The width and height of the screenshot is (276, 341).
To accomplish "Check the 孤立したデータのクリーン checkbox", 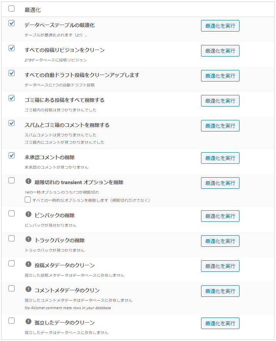I will pos(12,321).
